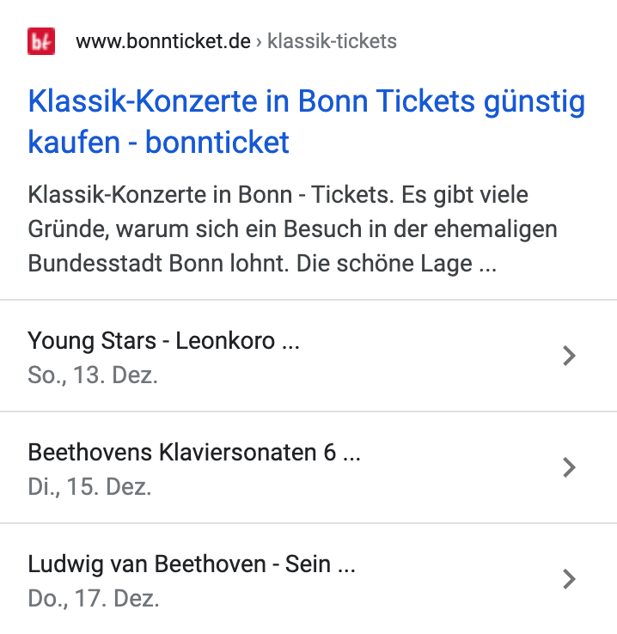Click the snippet text starting with Klassik-Konzerte in Bonn - Tickets
The height and width of the screenshot is (634, 617).
pyautogui.click(x=208, y=195)
